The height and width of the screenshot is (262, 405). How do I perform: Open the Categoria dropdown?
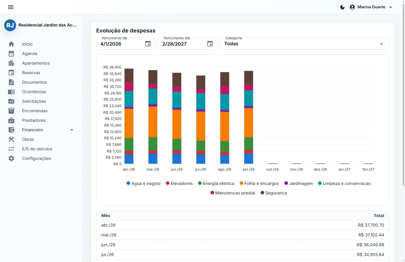point(304,44)
